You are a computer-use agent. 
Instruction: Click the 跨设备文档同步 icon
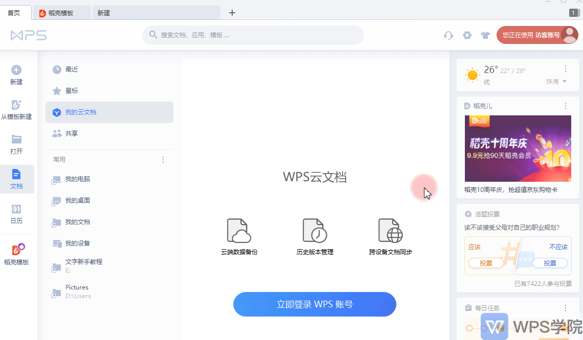(390, 231)
